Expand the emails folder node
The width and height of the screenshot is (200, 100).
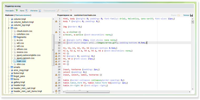[x=9, y=67]
